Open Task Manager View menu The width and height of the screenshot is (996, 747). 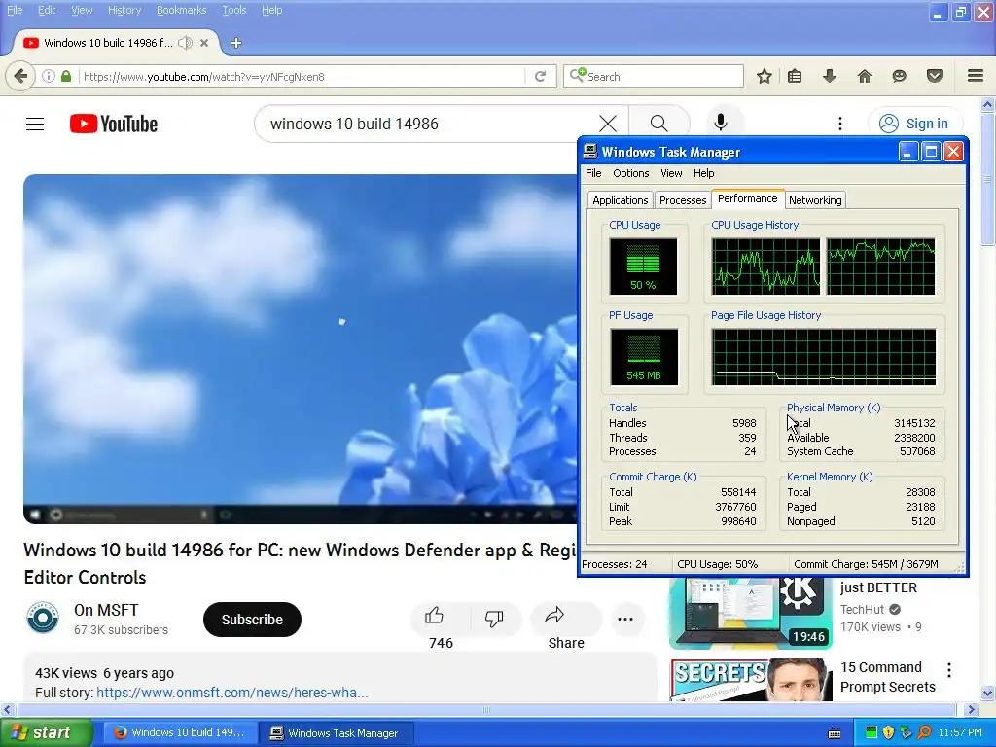671,173
